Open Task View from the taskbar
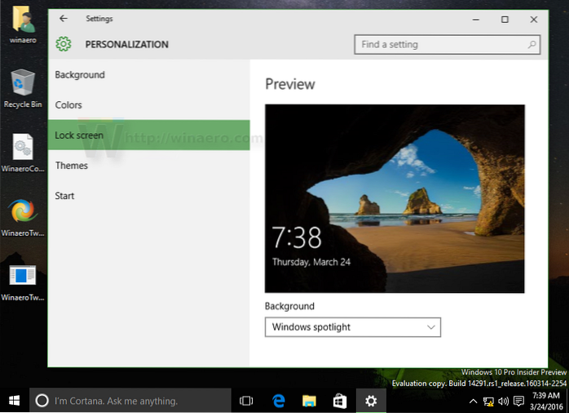Image resolution: width=569 pixels, height=413 pixels. point(246,400)
